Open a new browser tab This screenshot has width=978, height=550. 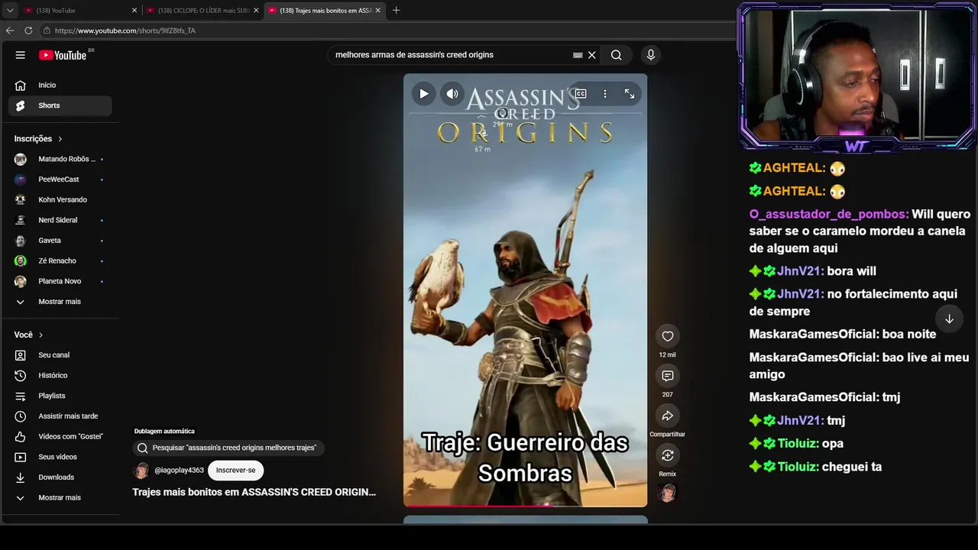coord(396,11)
